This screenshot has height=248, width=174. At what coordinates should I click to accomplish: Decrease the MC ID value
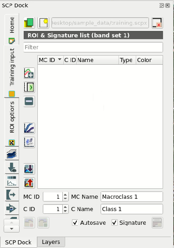(66, 199)
